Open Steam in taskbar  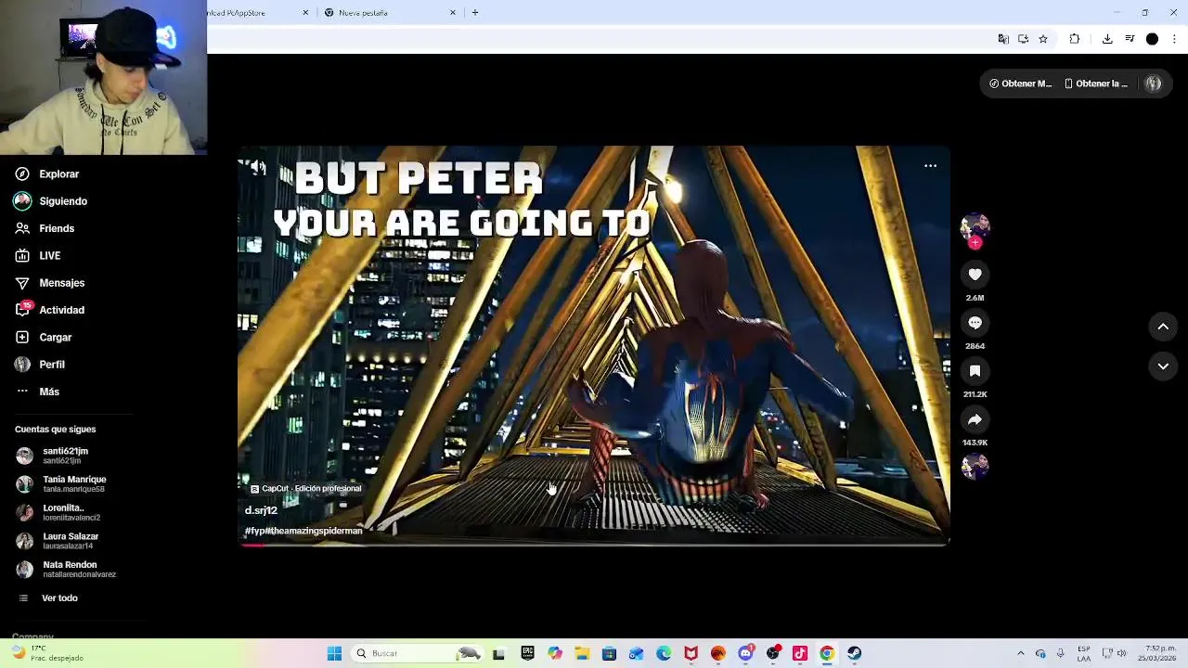[x=854, y=653]
